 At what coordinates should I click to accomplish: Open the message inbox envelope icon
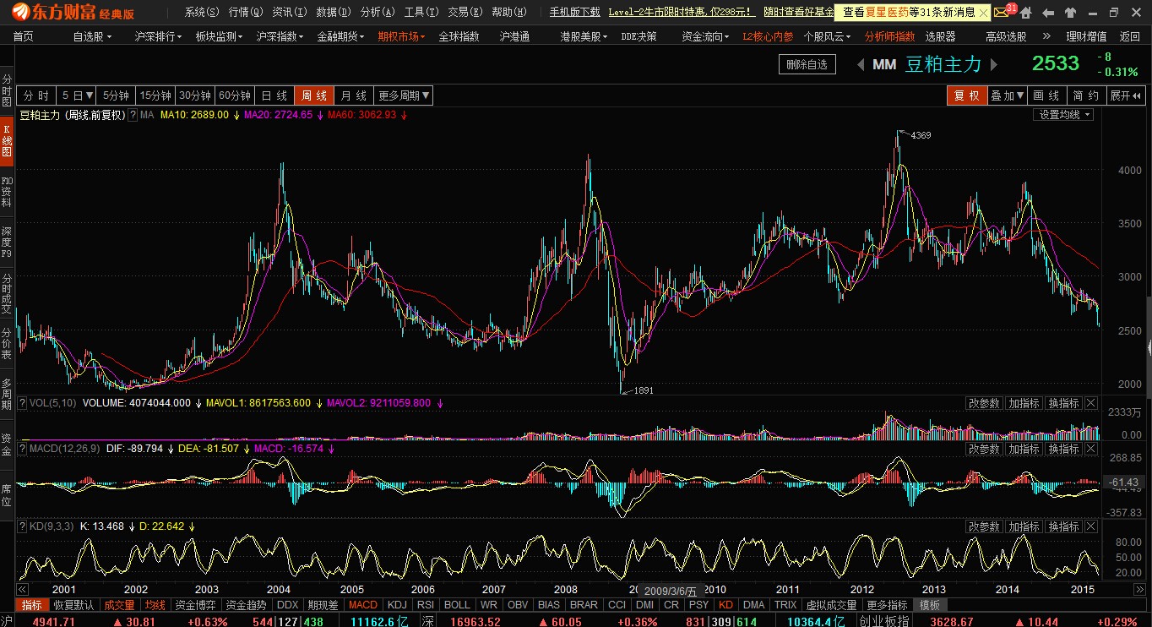(1002, 13)
